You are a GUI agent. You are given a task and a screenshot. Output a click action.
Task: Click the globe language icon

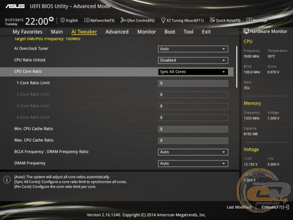63,20
